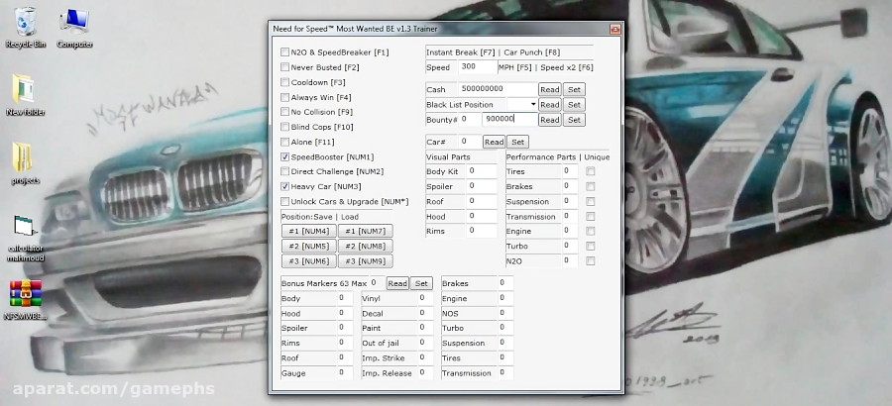Click the Instant Break [F7] label

[461, 52]
